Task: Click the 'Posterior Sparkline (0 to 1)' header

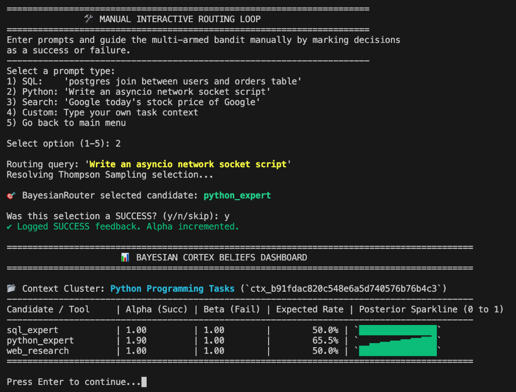Action: pyautogui.click(x=431, y=309)
